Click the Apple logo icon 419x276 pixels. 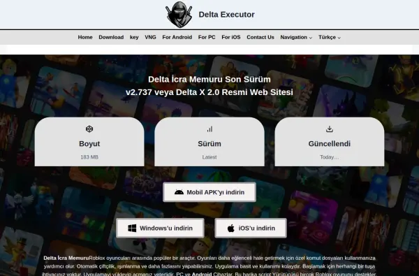[231, 228]
